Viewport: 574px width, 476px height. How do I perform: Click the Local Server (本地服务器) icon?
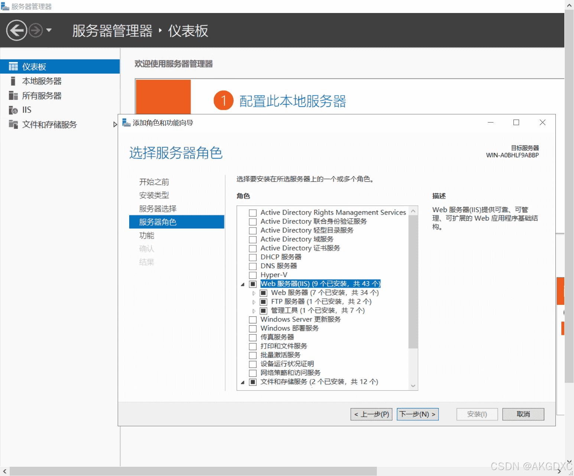[13, 81]
